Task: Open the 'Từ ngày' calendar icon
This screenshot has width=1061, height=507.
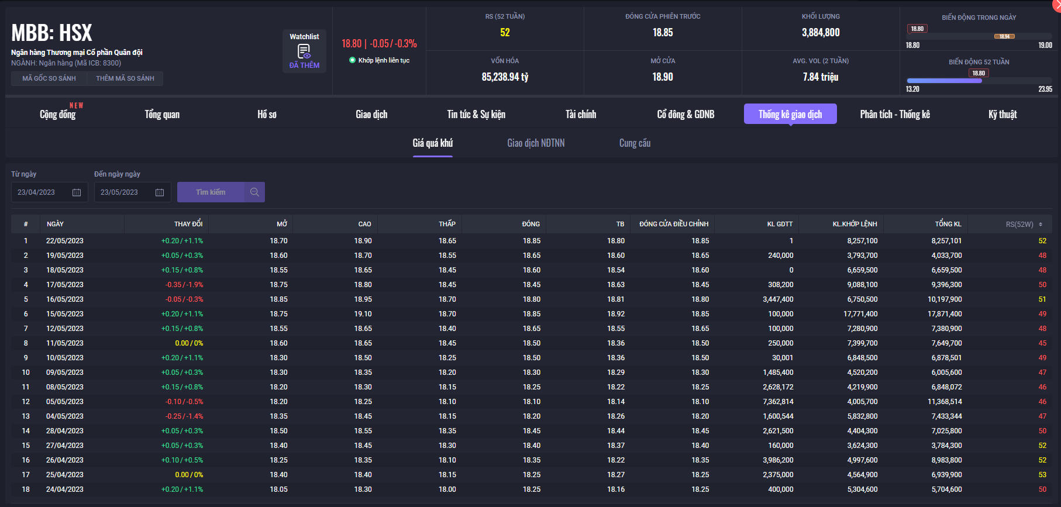Action: (x=77, y=192)
